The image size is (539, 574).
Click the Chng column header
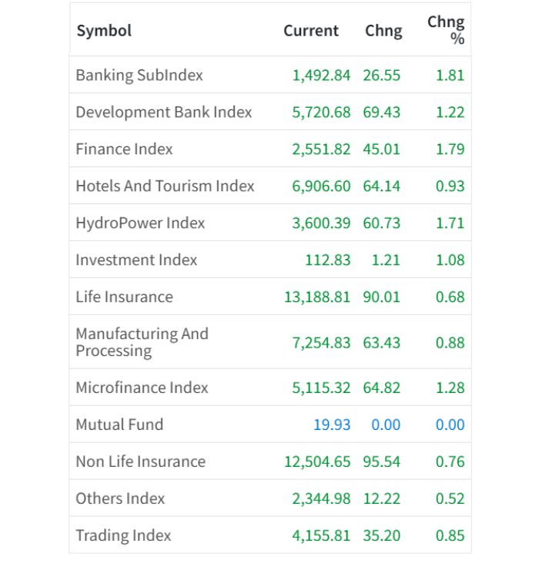pos(383,31)
